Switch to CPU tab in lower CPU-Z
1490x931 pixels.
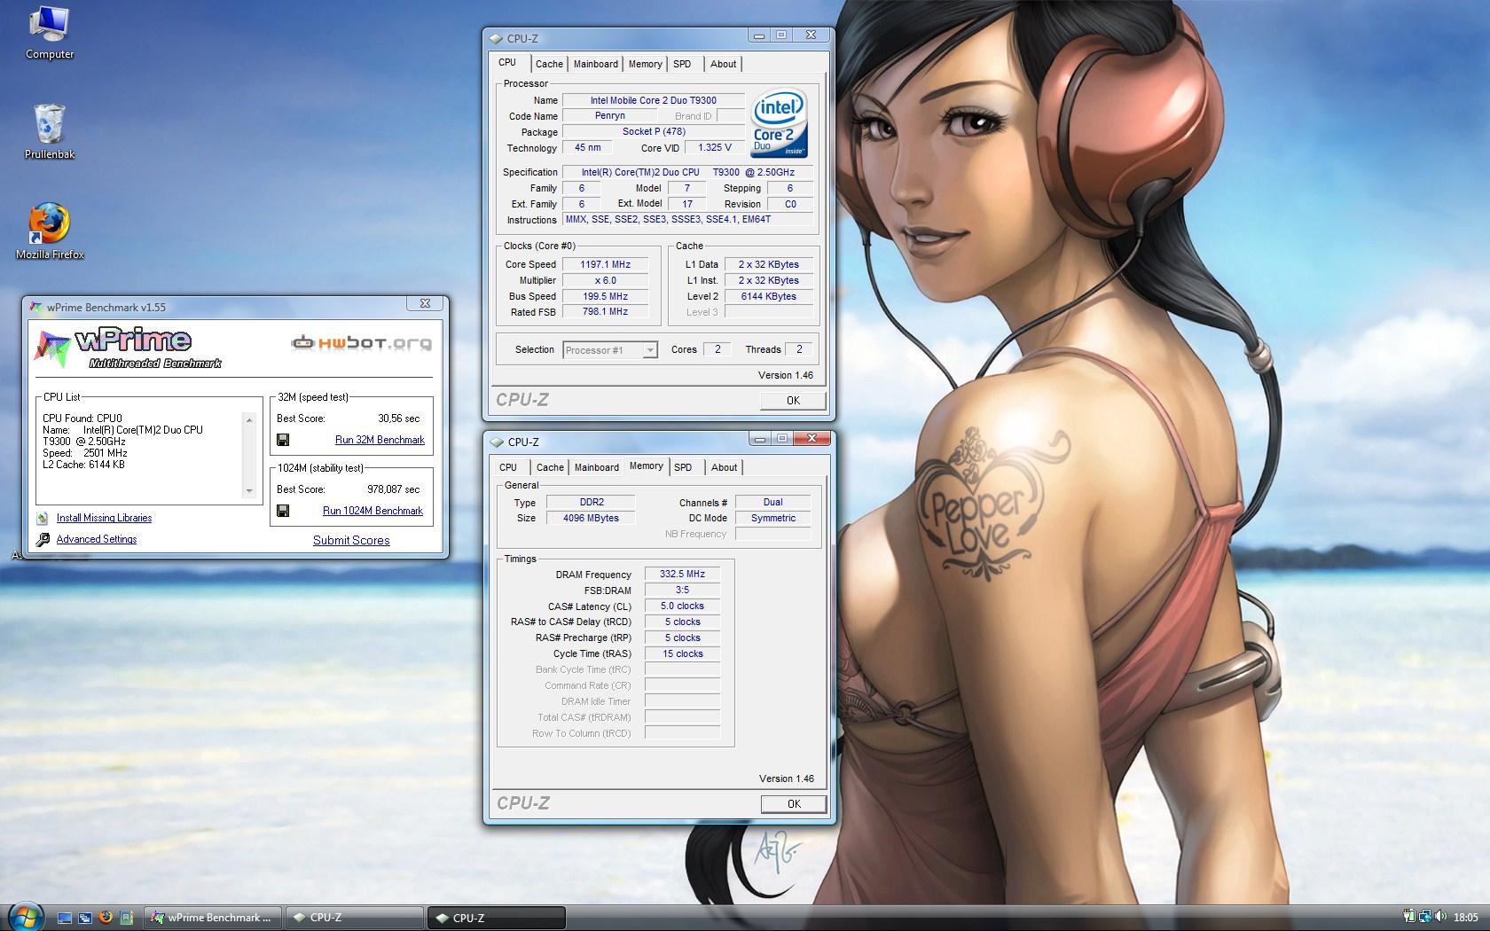pos(508,467)
